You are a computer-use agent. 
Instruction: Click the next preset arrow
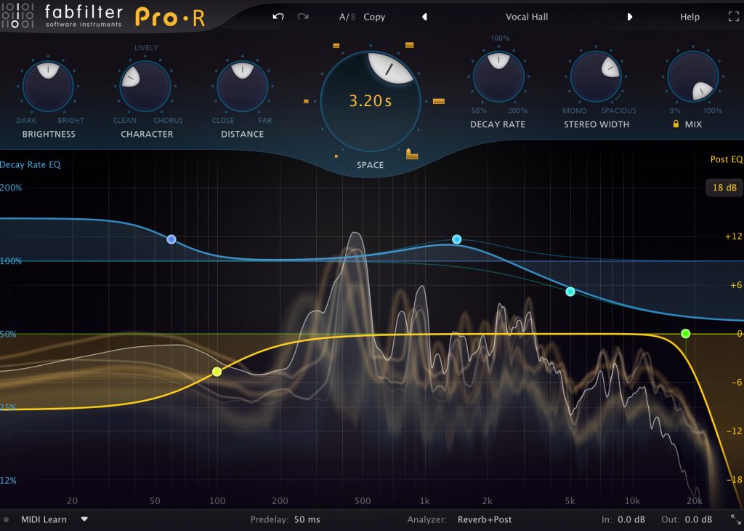click(629, 16)
